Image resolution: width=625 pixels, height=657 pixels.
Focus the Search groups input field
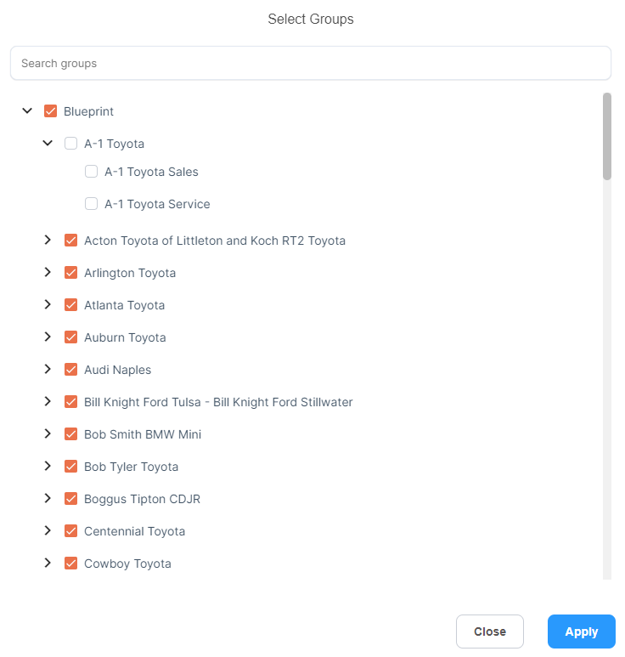(311, 63)
